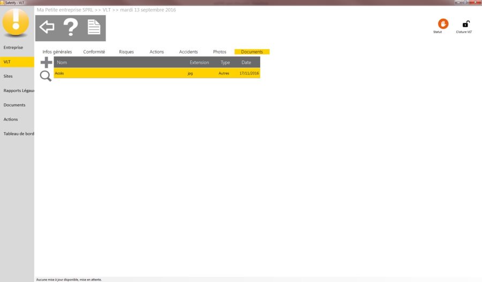Open Actions in the left sidebar

(11, 119)
